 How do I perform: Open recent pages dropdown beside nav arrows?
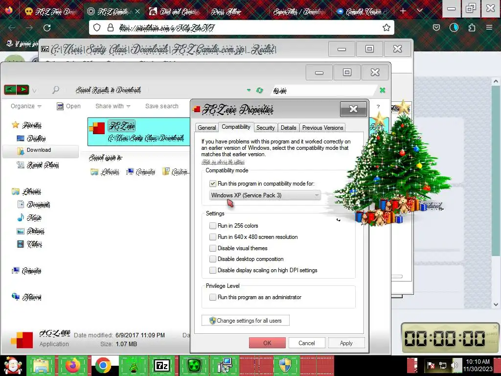34,91
